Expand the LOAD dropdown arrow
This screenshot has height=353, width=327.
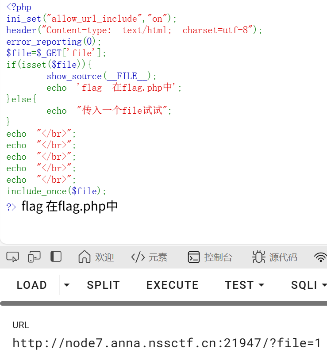[x=67, y=285]
